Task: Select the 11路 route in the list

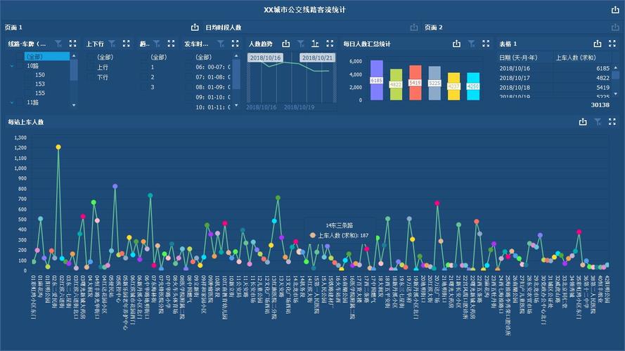Action: tap(32, 102)
